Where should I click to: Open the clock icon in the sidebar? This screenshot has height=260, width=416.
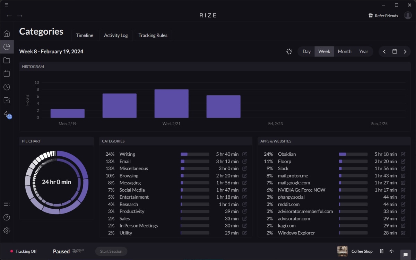pos(7,87)
